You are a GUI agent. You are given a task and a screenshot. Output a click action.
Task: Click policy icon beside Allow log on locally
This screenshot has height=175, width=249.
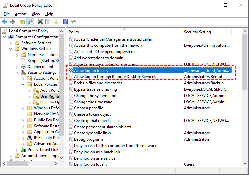coord(71,71)
